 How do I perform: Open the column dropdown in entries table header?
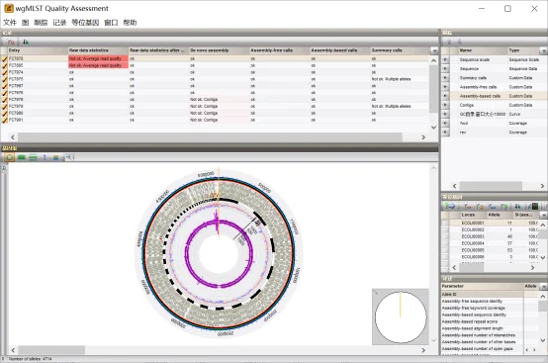coord(434,50)
